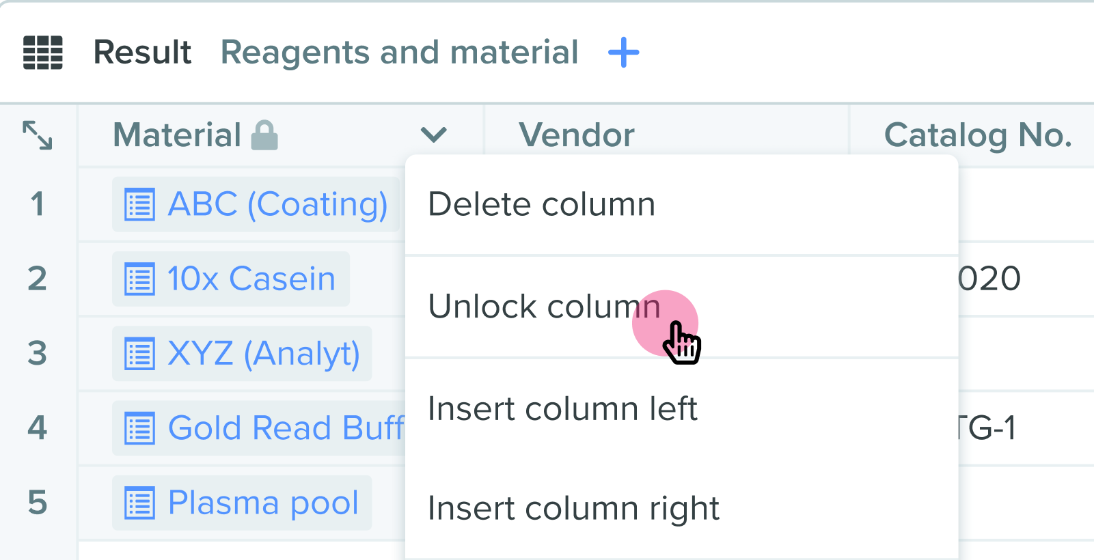The width and height of the screenshot is (1094, 560).
Task: Click the entry icon beside XYZ (Analyt)
Action: [x=140, y=354]
